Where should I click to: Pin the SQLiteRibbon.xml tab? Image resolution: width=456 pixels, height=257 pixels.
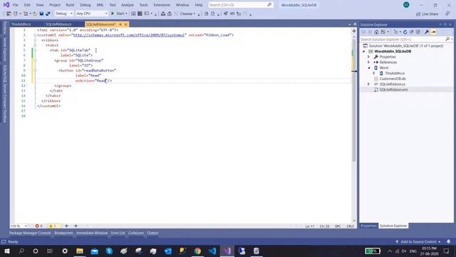120,24
